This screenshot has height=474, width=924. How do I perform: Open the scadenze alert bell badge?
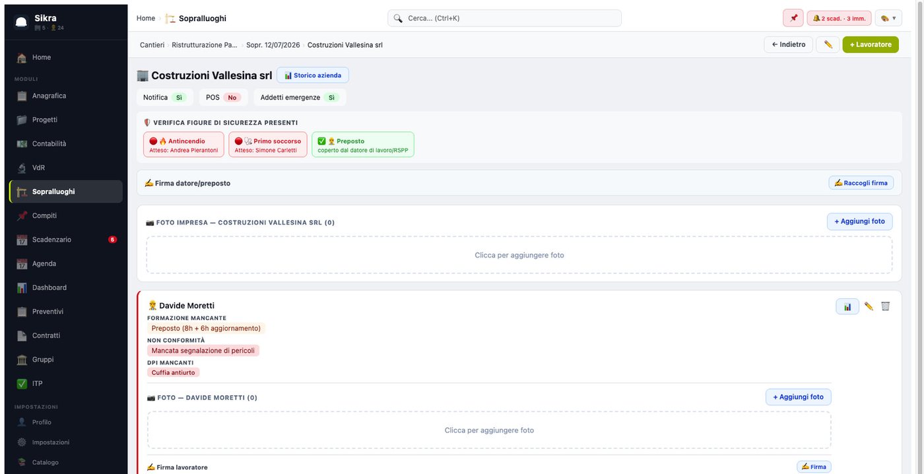click(839, 18)
